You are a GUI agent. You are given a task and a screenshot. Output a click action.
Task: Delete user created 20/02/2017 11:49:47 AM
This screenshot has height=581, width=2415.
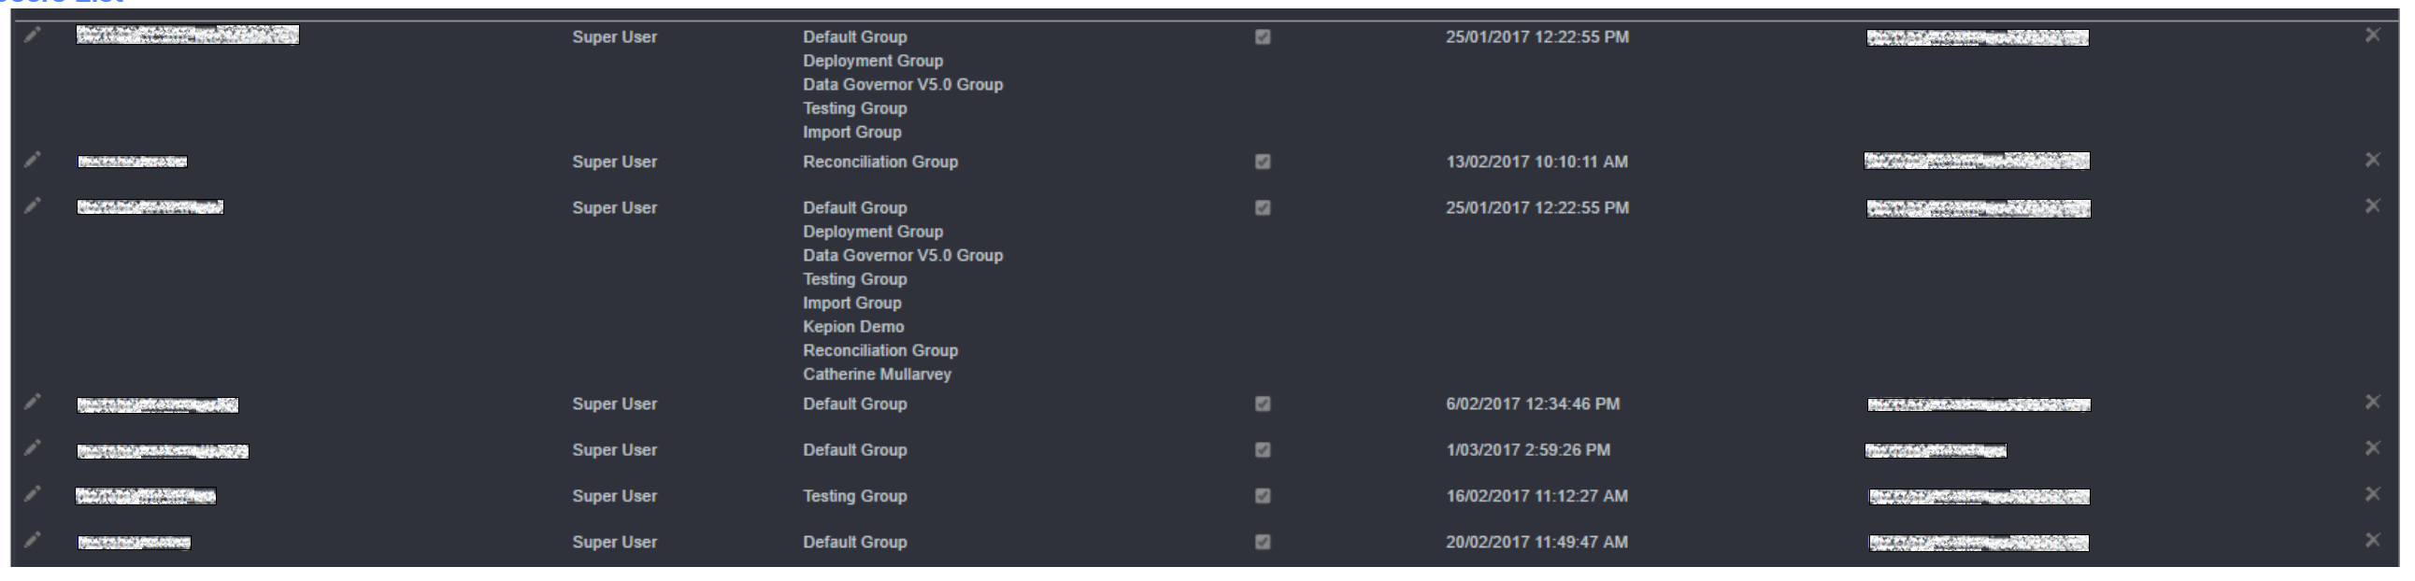[2373, 540]
